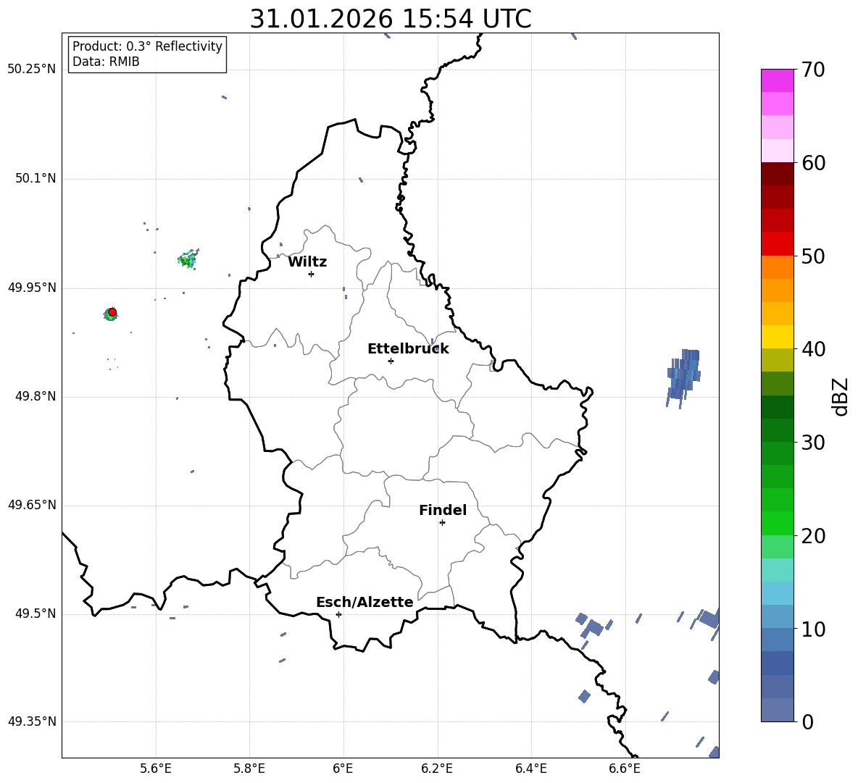Click the 5.8°E longitude label

(249, 769)
